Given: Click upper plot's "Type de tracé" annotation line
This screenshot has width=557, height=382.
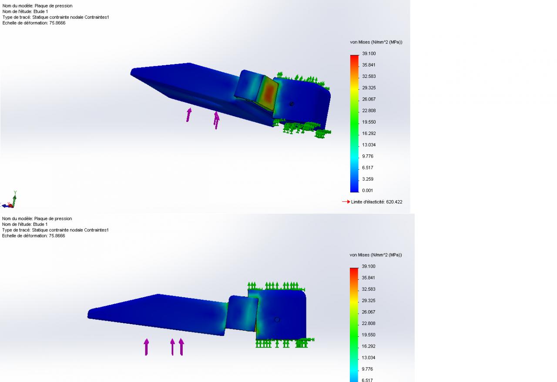Looking at the screenshot, I should click(55, 17).
